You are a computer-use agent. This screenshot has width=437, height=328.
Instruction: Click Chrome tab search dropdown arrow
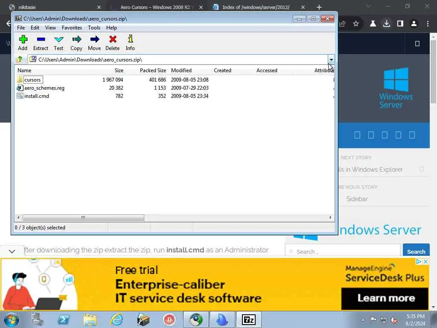368,6
